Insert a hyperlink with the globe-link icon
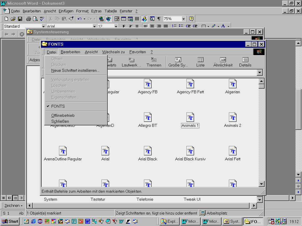Screen dimensions: 302x226 point(101,19)
